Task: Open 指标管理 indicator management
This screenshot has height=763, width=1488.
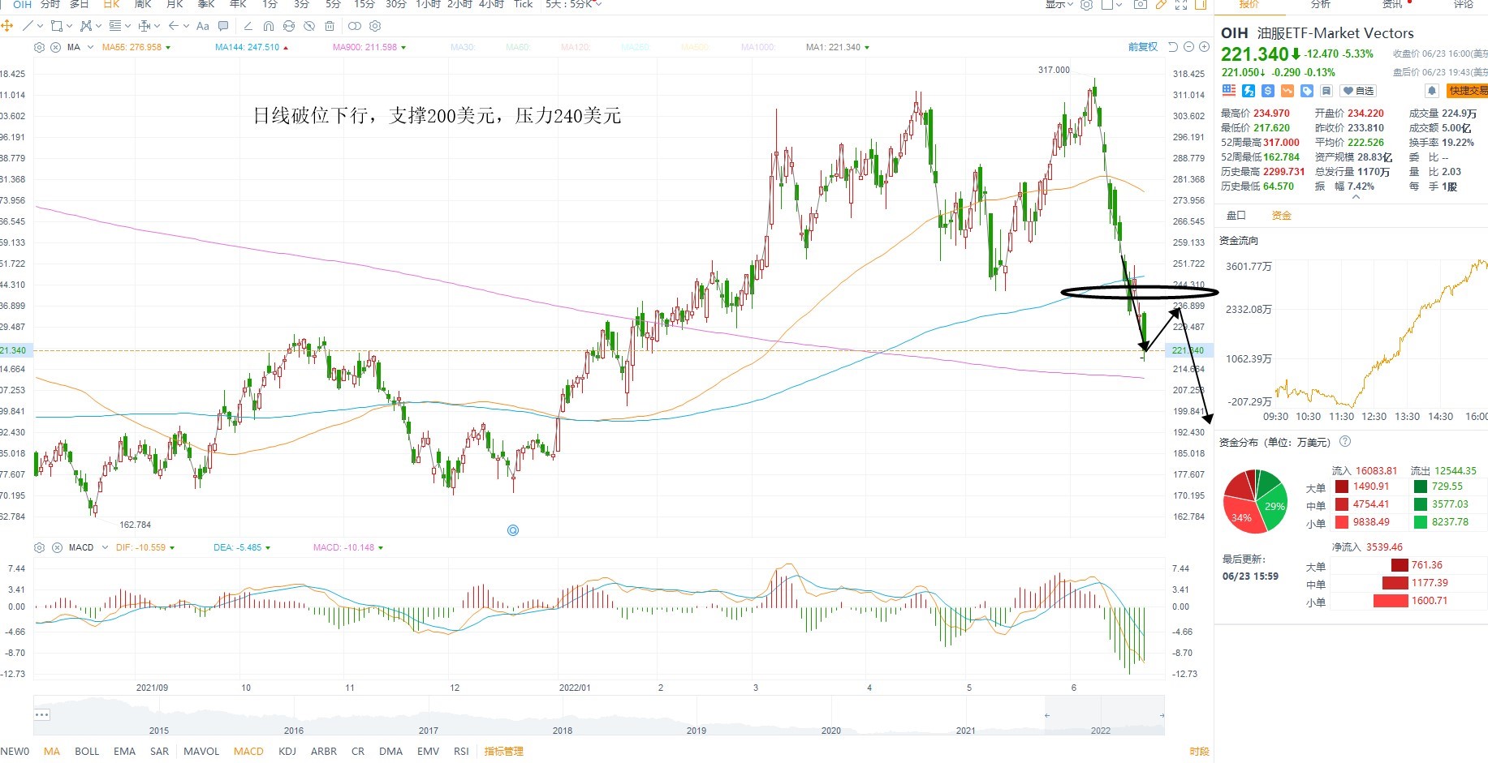Action: pos(503,751)
